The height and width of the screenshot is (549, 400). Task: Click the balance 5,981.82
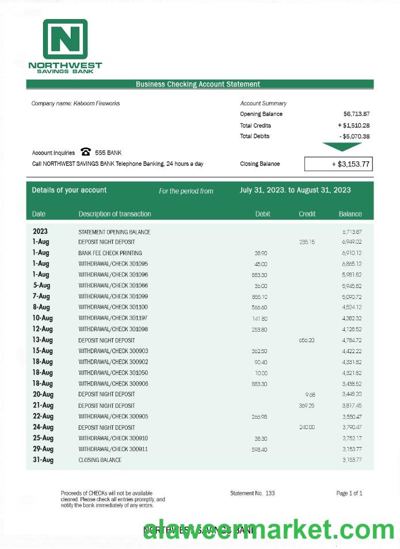pyautogui.click(x=352, y=275)
